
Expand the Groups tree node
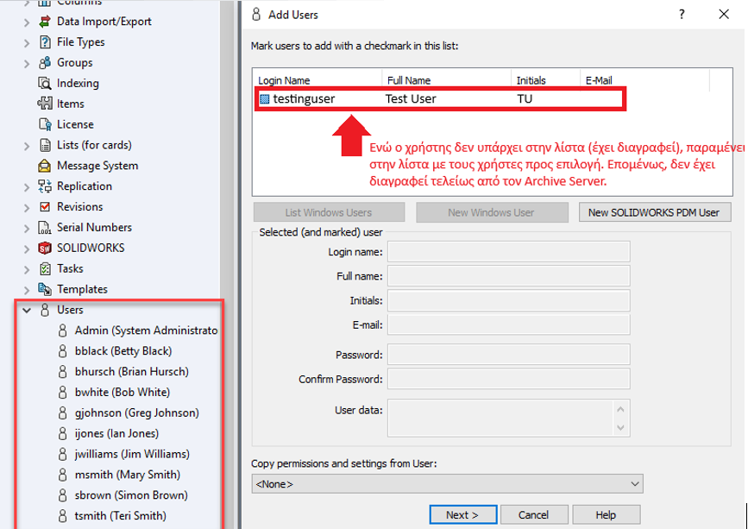click(27, 63)
